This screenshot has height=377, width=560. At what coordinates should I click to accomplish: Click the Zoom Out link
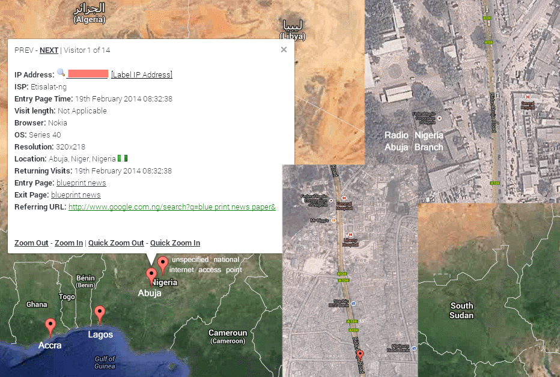point(31,243)
